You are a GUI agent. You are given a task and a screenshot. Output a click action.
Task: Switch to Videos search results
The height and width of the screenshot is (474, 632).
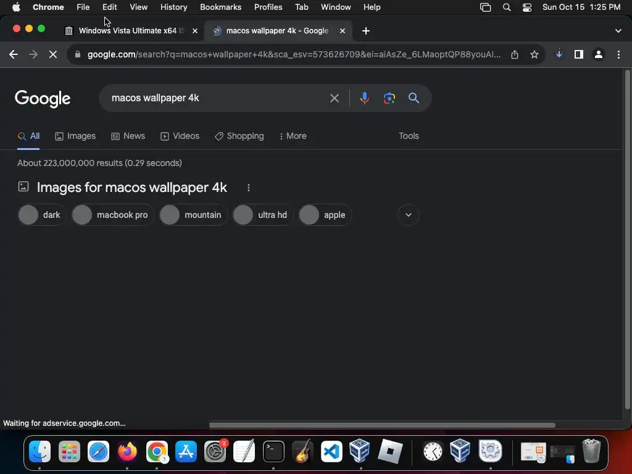[x=180, y=136]
